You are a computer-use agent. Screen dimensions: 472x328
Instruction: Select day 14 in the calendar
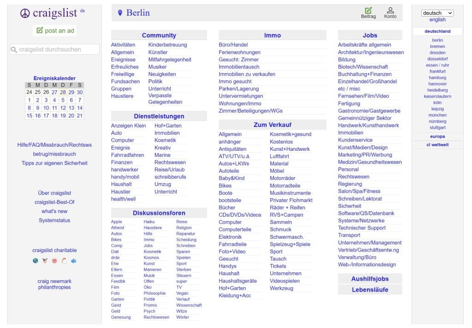coord(80,108)
